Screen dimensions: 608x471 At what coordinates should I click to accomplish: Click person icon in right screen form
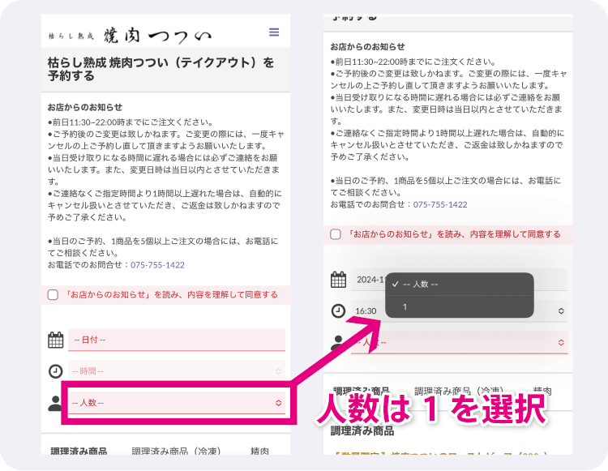pyautogui.click(x=337, y=342)
